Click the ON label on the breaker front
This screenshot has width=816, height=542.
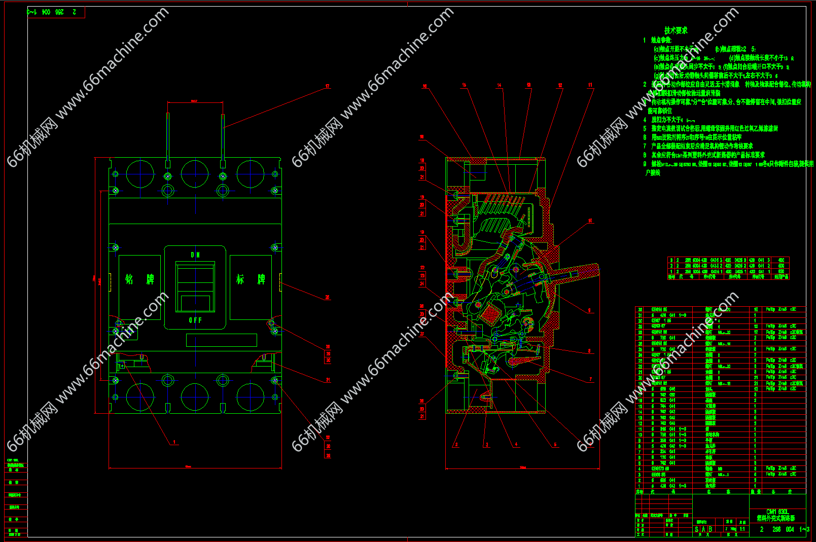point(195,255)
